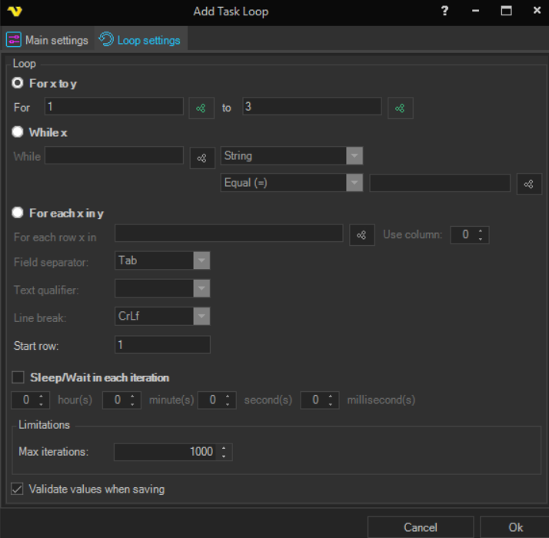Click variable icon beside the While field

(201, 158)
